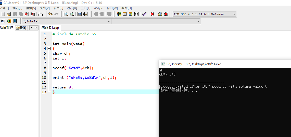The height and width of the screenshot is (137, 291).
Task: Switch to the 查看类 tab
Action: pyautogui.click(x=21, y=28)
